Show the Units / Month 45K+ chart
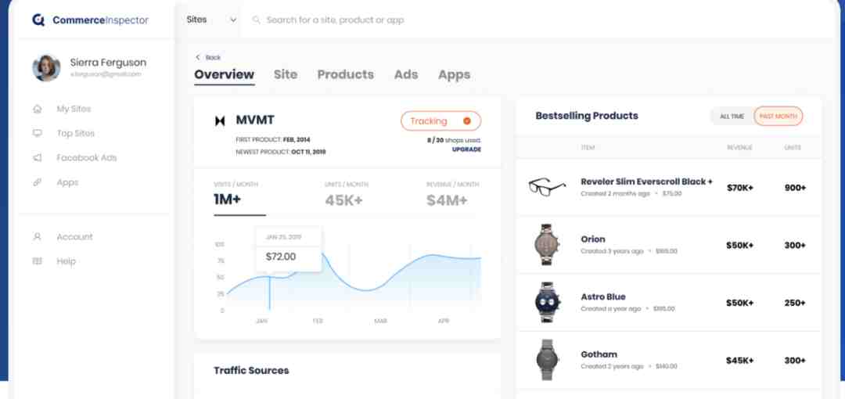The height and width of the screenshot is (399, 845). click(x=346, y=195)
